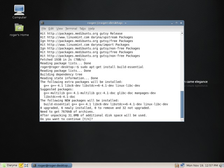
Task: Click the terminal title 'roger@roger-desktop: ~'
Action: pyautogui.click(x=107, y=23)
